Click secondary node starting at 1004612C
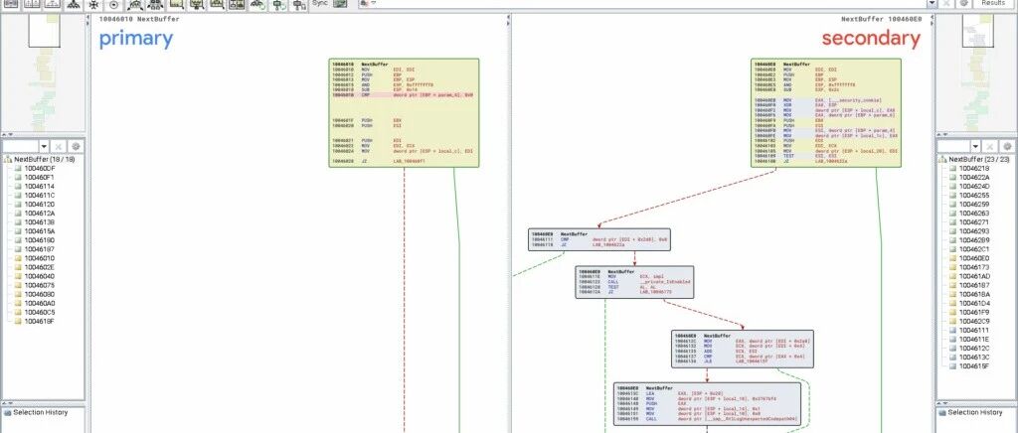The width and height of the screenshot is (1018, 433). click(743, 350)
